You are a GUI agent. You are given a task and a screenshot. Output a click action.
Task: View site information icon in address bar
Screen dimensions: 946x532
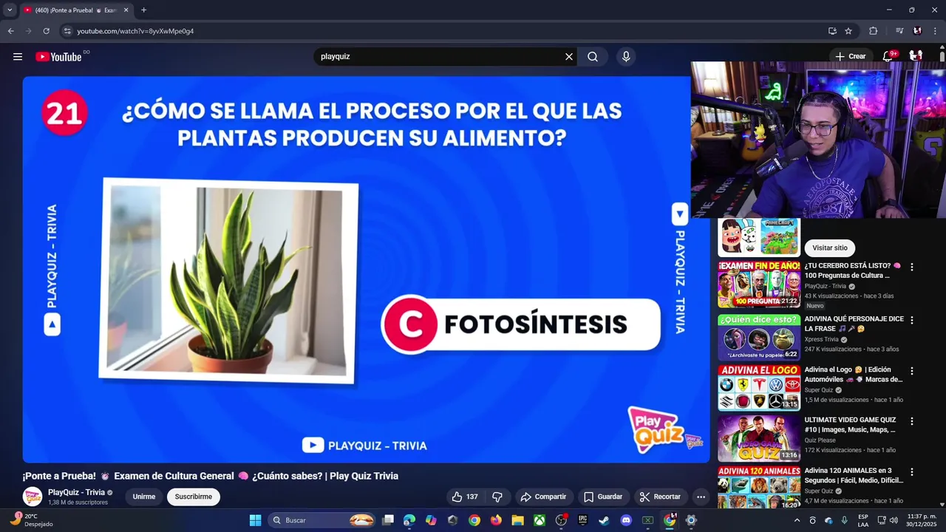[67, 31]
